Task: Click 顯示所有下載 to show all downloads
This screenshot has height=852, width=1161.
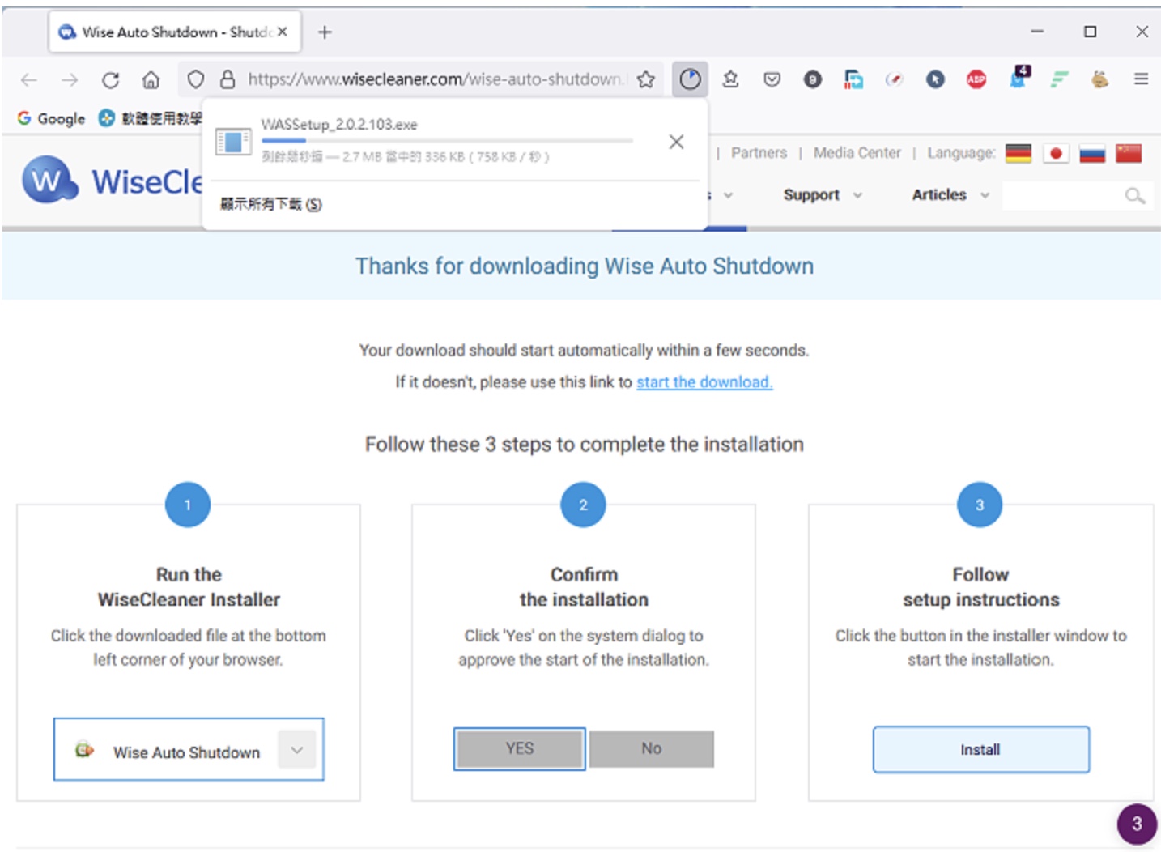Action: [270, 204]
